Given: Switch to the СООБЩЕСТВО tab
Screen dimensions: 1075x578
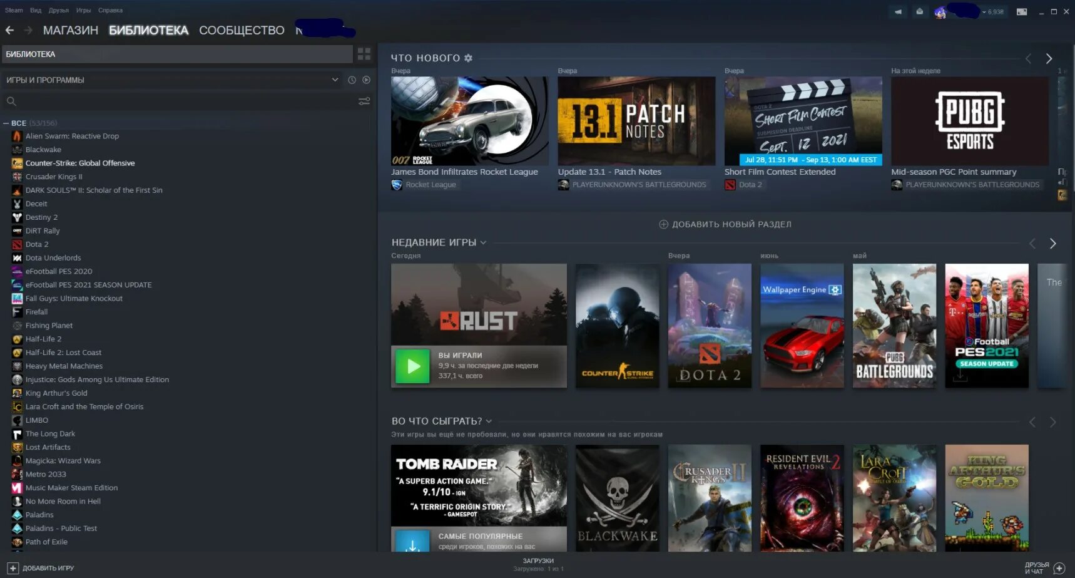Looking at the screenshot, I should point(242,30).
